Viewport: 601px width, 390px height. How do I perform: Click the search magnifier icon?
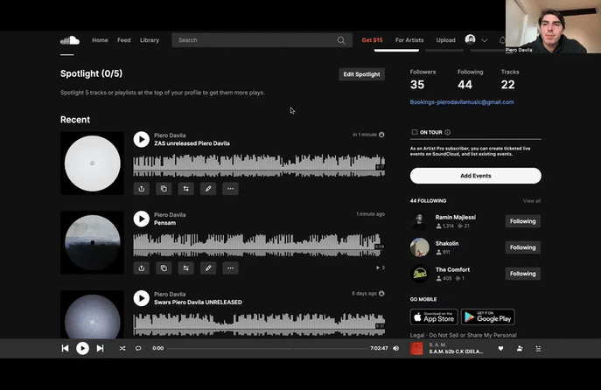click(341, 40)
